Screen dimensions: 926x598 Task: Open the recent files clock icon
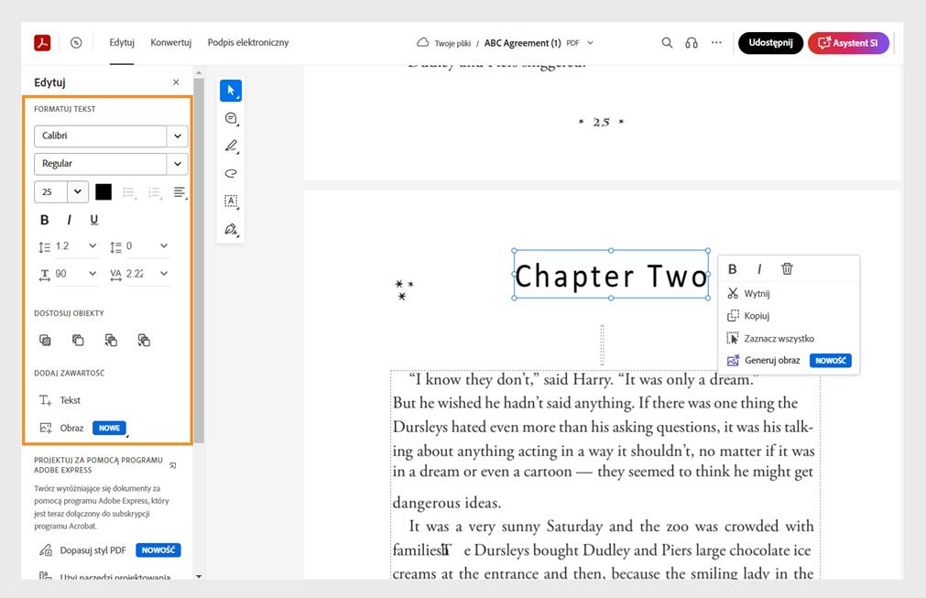pyautogui.click(x=76, y=42)
